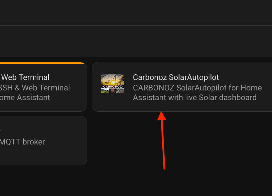Click "ome Assistant" text under Web Terminal
Viewport: 272px width, 196px height.
coord(25,97)
